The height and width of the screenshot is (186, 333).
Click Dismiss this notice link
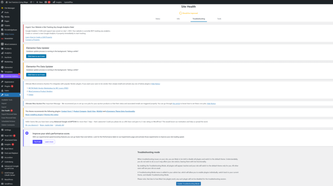pyautogui.click(x=51, y=115)
